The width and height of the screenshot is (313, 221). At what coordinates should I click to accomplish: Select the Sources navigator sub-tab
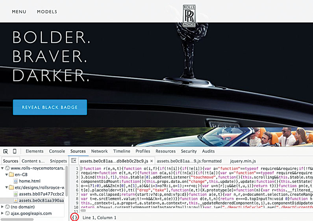pos(11,161)
